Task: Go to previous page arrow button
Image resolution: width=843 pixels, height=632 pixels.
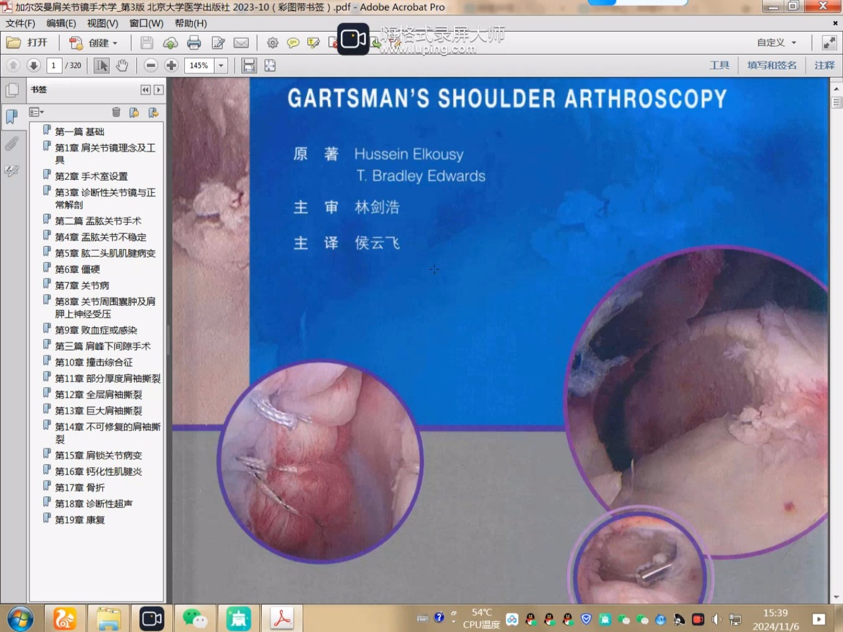Action: point(14,65)
